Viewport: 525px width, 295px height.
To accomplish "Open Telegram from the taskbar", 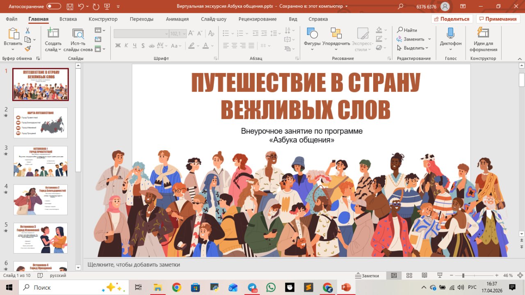I will tap(253, 287).
